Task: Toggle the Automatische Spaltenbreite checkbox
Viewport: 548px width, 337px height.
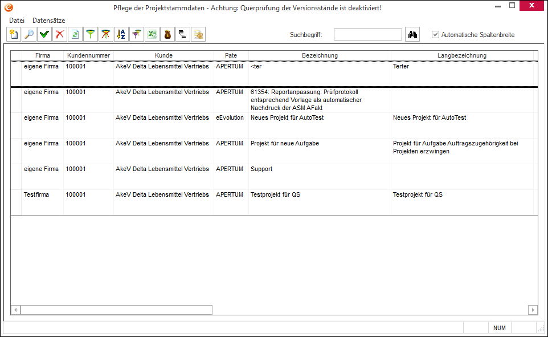Action: point(435,34)
